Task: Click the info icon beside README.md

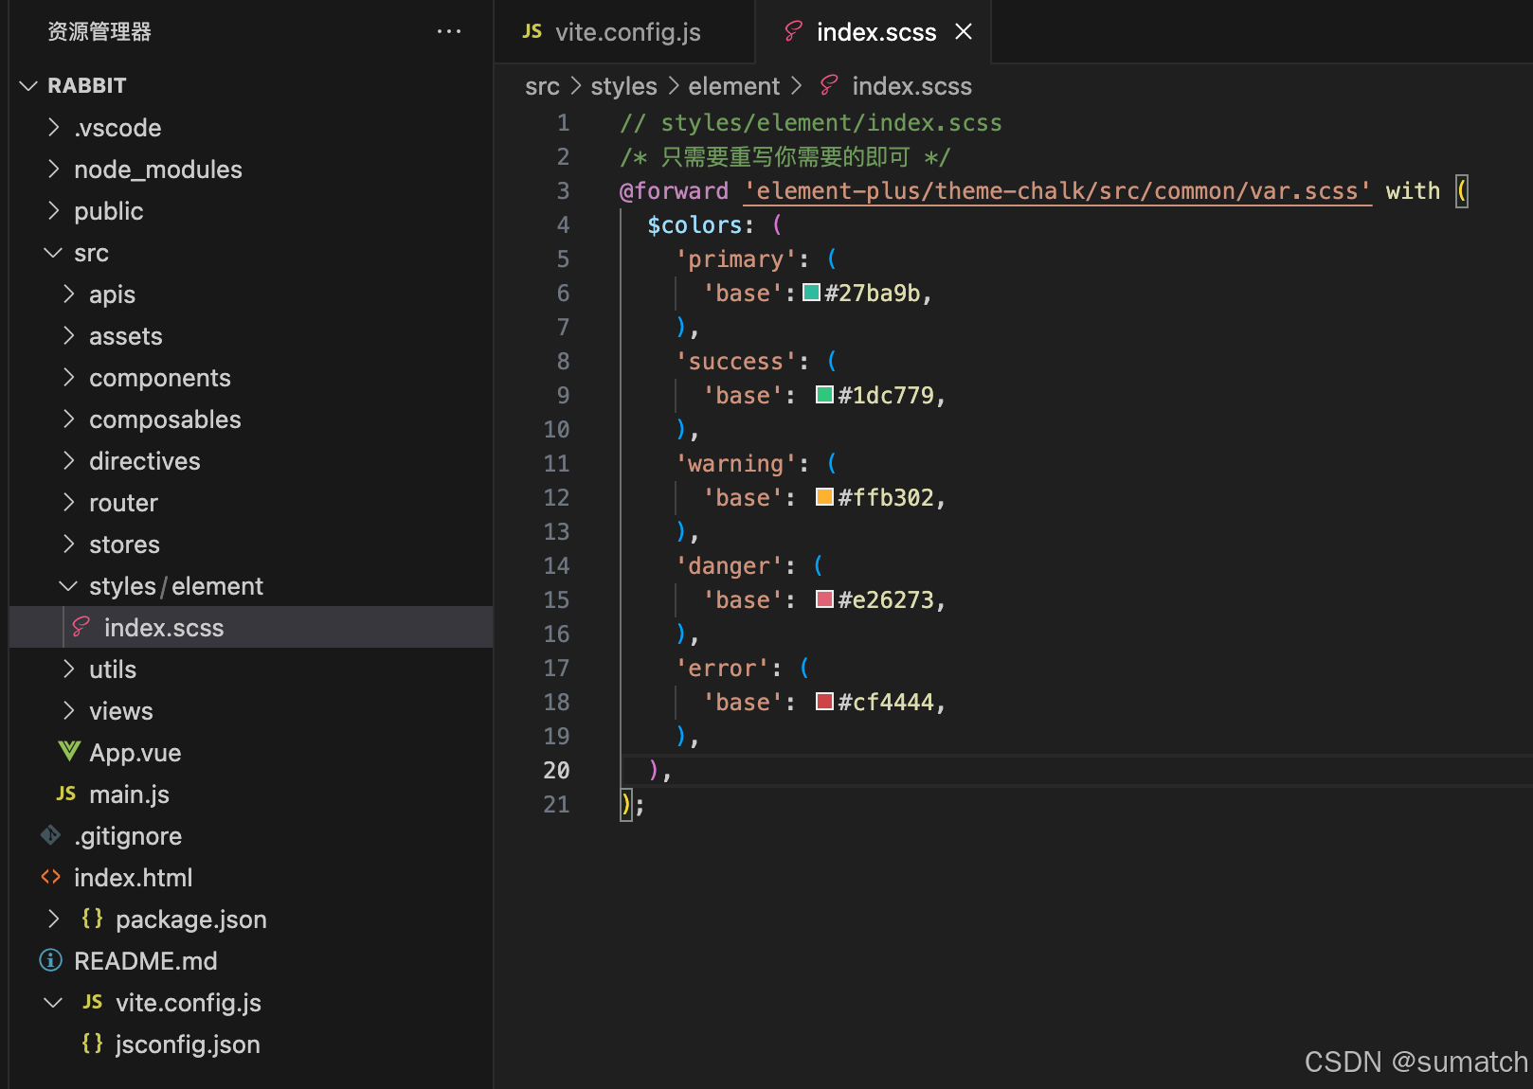Action: point(50,960)
